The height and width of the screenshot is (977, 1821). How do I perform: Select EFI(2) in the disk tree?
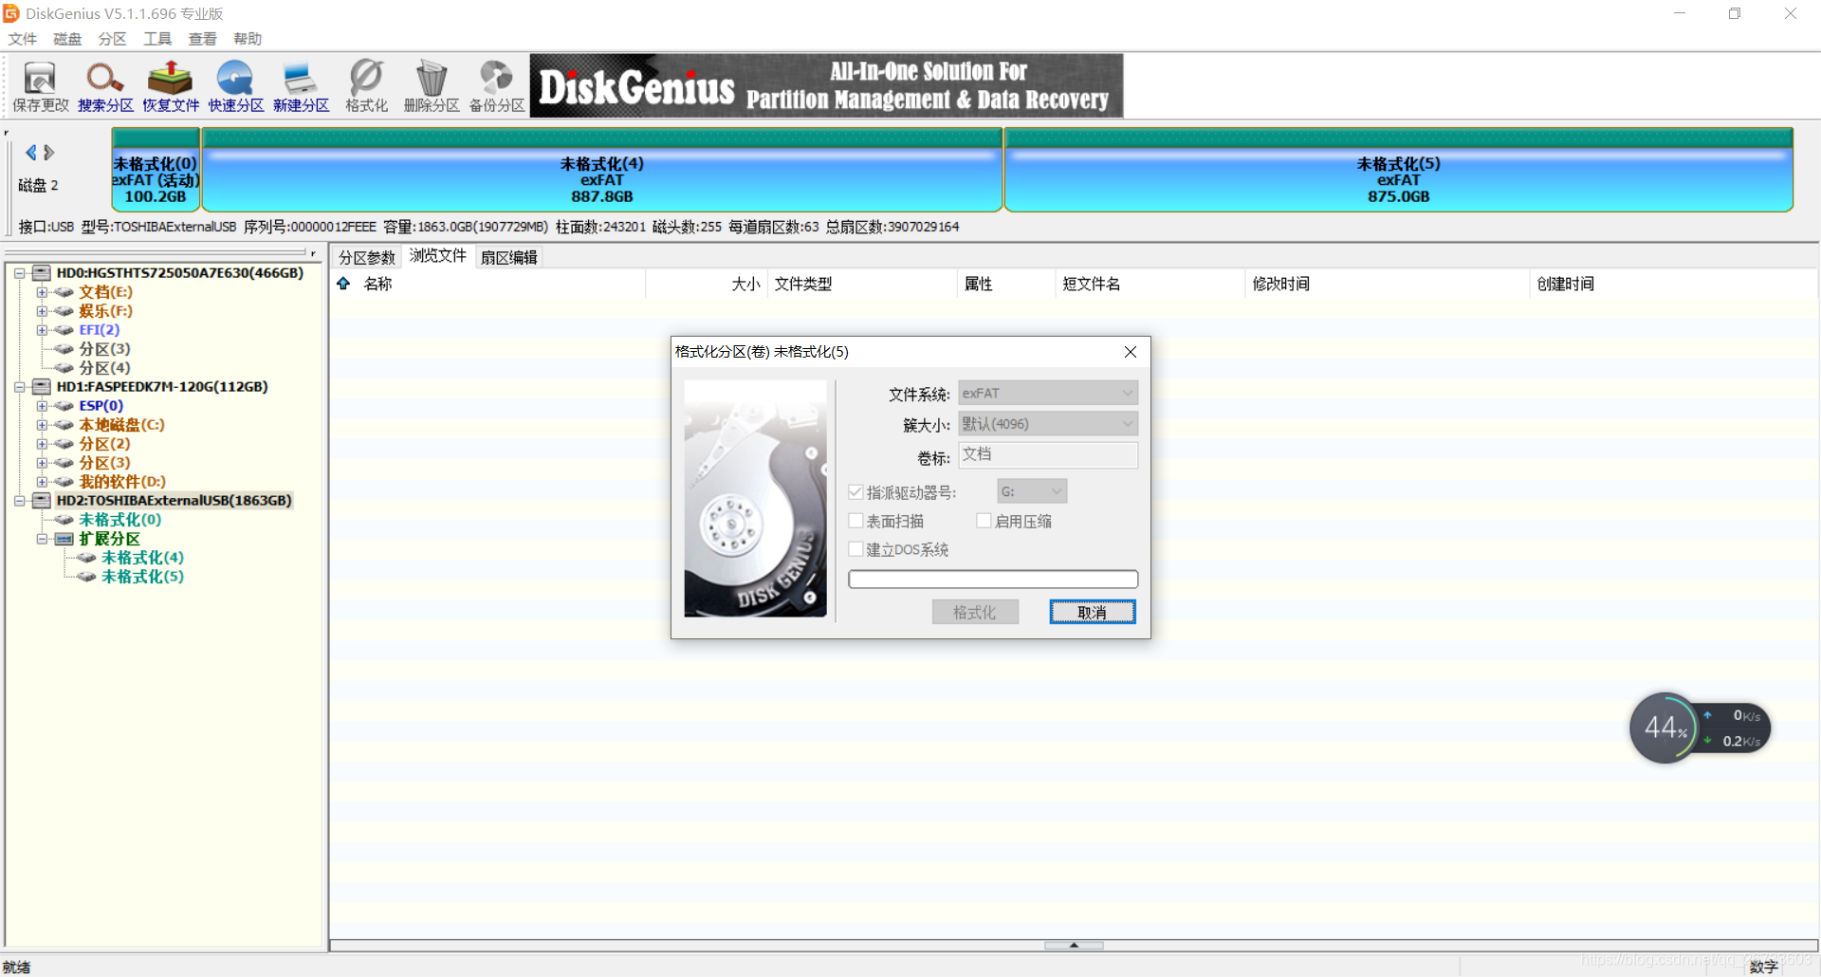(x=99, y=330)
